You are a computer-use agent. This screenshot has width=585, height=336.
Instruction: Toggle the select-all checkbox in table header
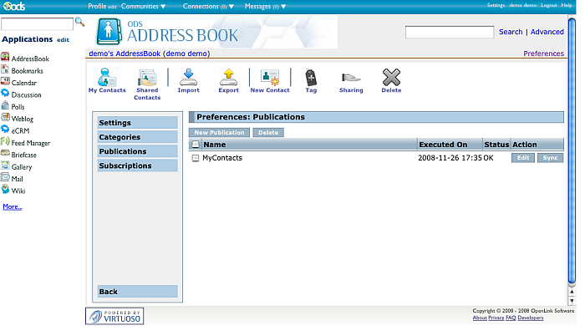tap(196, 145)
